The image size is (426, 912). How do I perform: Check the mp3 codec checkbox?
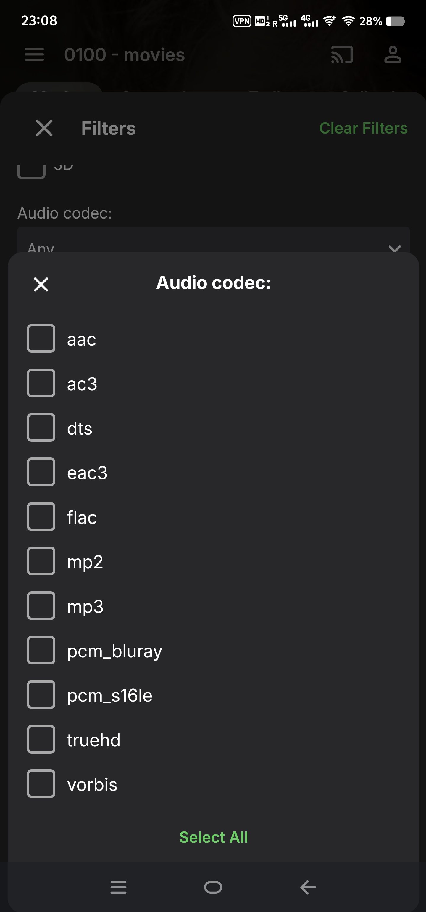pyautogui.click(x=41, y=606)
